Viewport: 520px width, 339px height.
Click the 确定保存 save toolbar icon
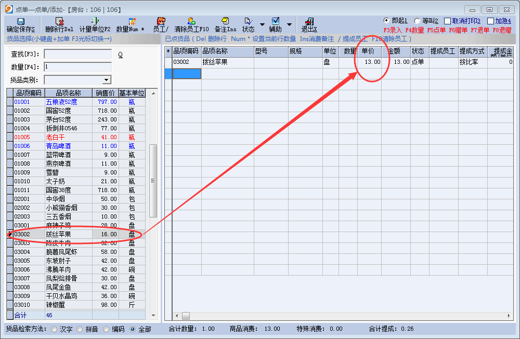click(21, 22)
